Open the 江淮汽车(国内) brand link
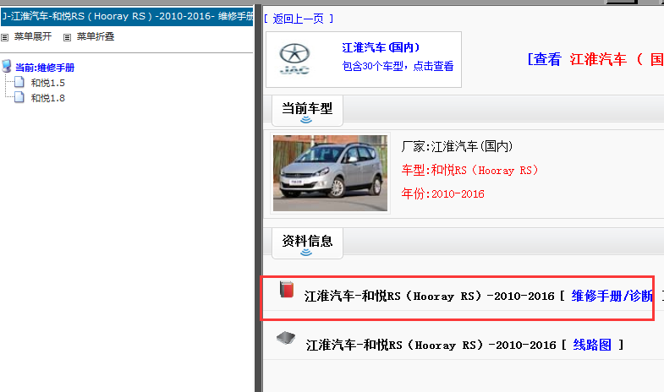This screenshot has height=392, width=664. (381, 47)
